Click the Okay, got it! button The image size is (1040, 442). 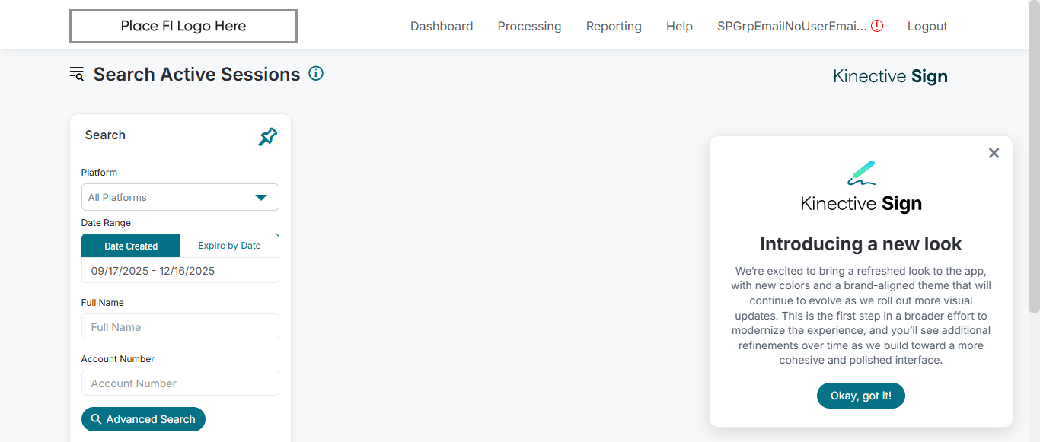860,396
